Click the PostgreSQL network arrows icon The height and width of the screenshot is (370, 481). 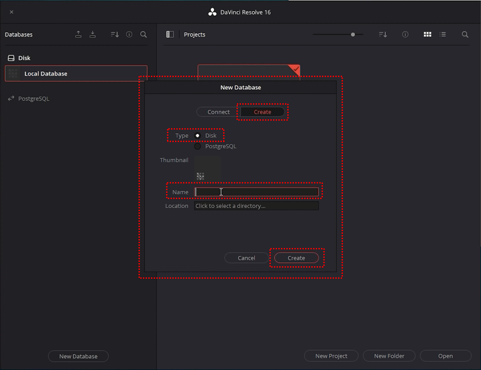tap(11, 98)
